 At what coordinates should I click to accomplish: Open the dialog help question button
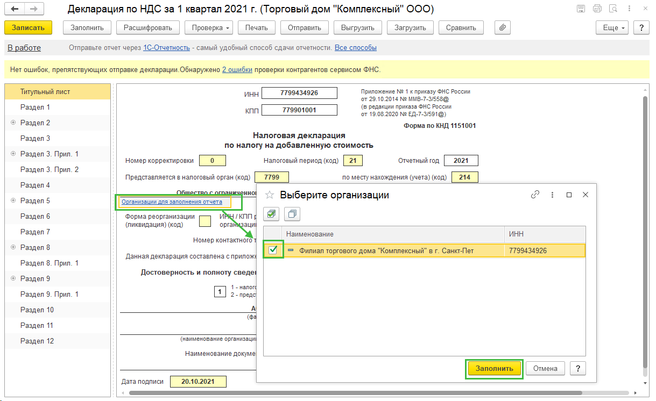(x=578, y=368)
